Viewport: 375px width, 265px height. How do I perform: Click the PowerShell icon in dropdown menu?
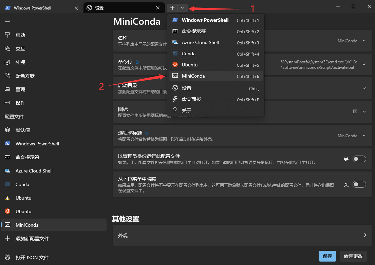coord(175,20)
